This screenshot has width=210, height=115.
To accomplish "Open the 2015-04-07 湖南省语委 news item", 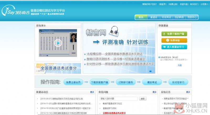I will click(x=62, y=99).
